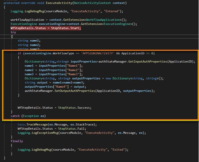Click the override keyword in the signature
Viewport: 199px width, 162px height.
pyautogui.click(x=28, y=3)
